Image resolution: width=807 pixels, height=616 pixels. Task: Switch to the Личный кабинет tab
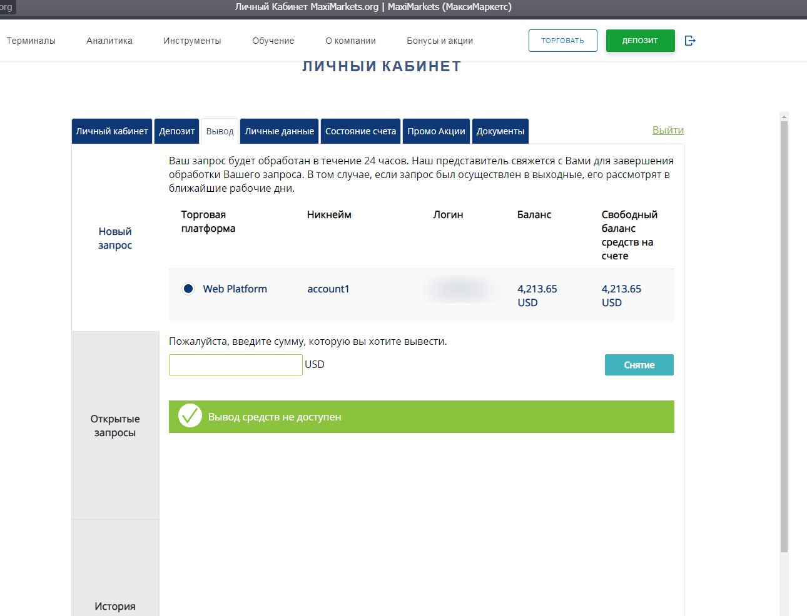(112, 131)
